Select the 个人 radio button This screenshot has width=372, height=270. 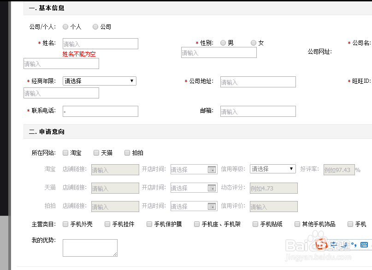coord(65,27)
